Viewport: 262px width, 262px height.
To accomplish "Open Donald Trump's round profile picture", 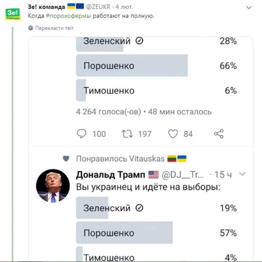I will [x=53, y=186].
